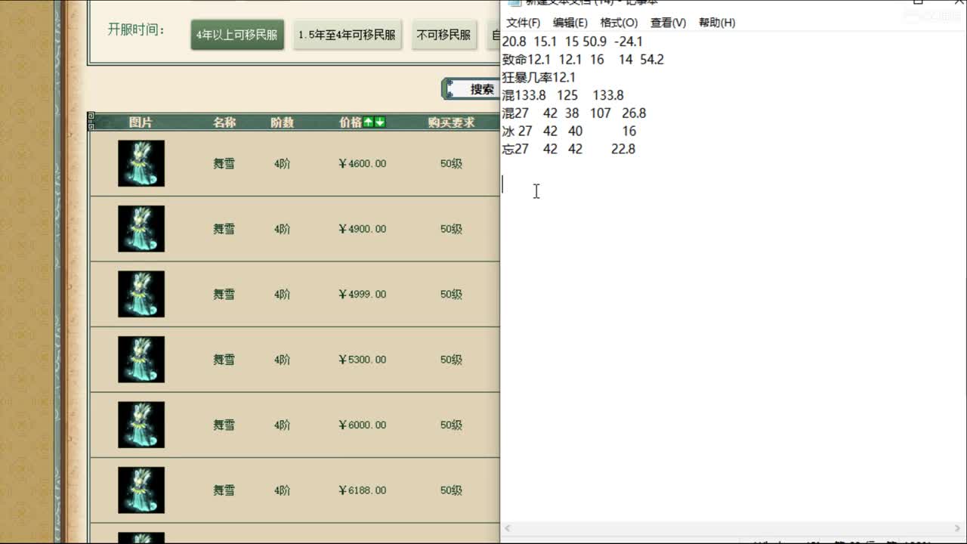Click Notepad horizontal scrollbar left arrow

(507, 528)
